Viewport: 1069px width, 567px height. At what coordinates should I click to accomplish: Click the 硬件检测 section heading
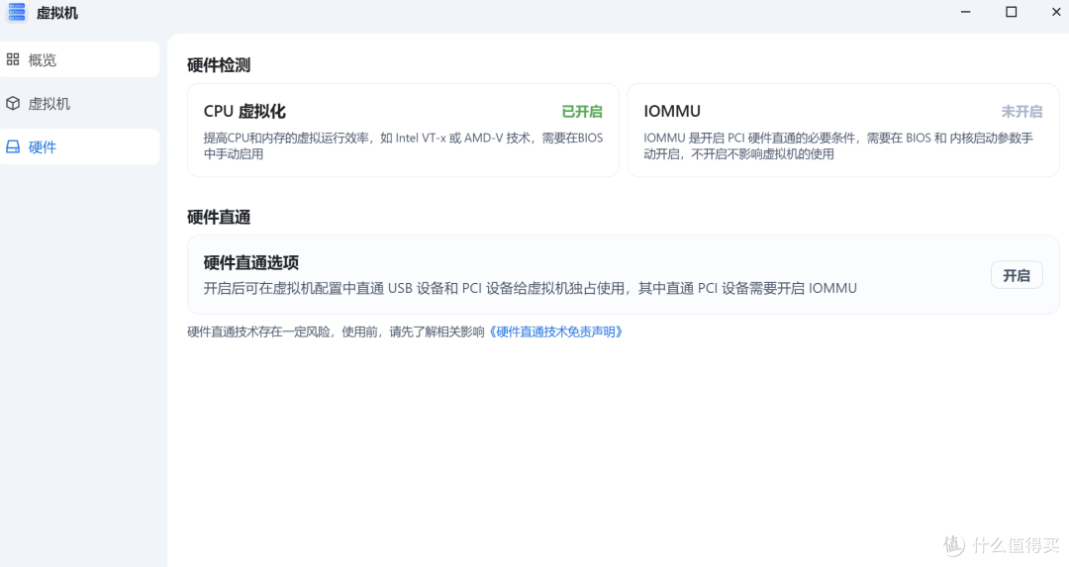(x=219, y=64)
